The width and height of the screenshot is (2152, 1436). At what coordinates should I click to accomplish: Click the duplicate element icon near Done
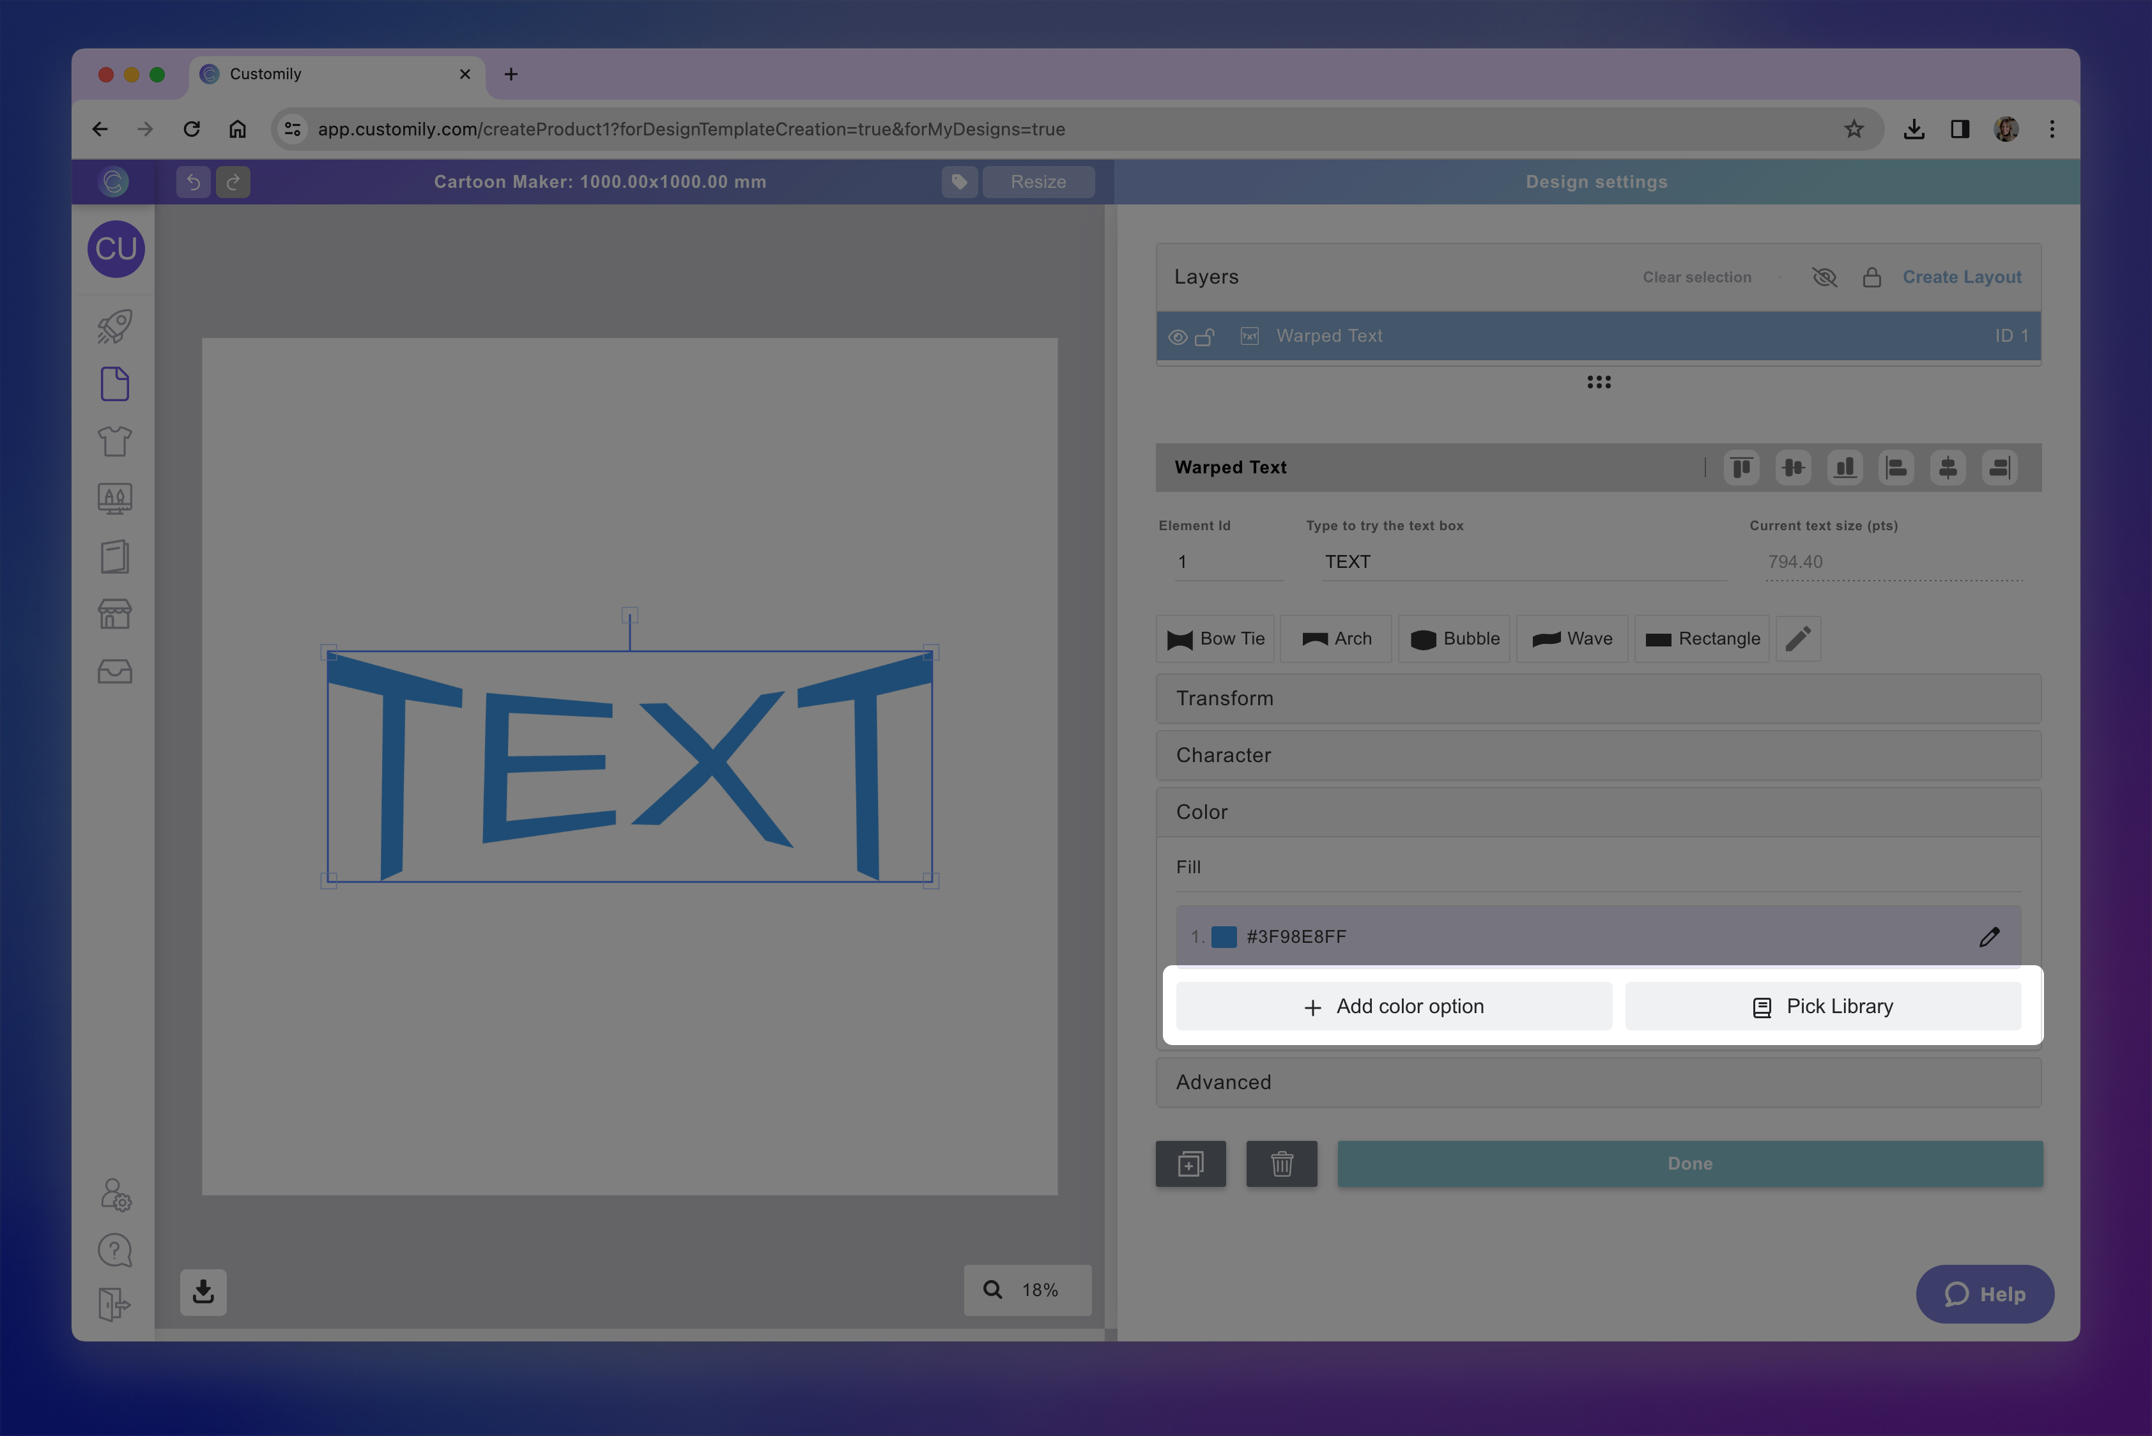[1190, 1164]
